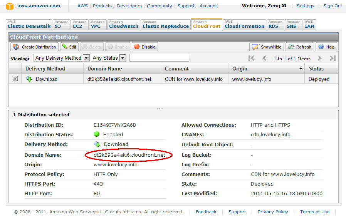Screen dimensions: 346x216
Task: Switch to the CloudFormation tab
Action: (x=244, y=24)
